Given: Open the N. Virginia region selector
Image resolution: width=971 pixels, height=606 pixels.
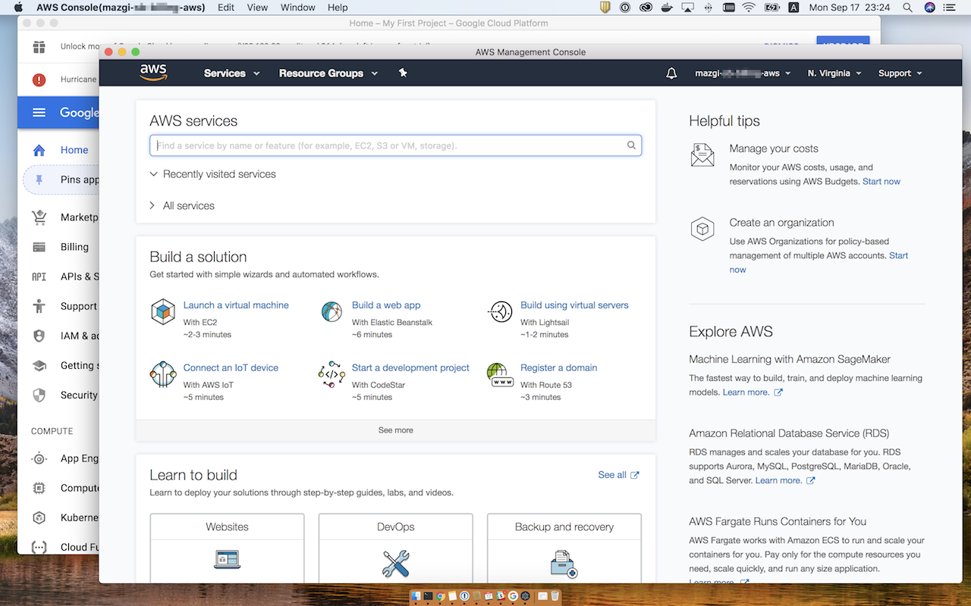Looking at the screenshot, I should pyautogui.click(x=834, y=73).
